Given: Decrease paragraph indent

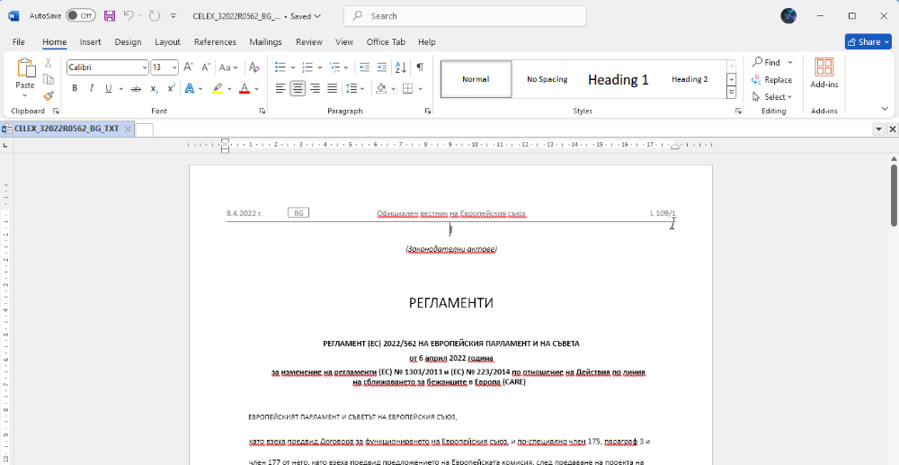Looking at the screenshot, I should click(364, 67).
